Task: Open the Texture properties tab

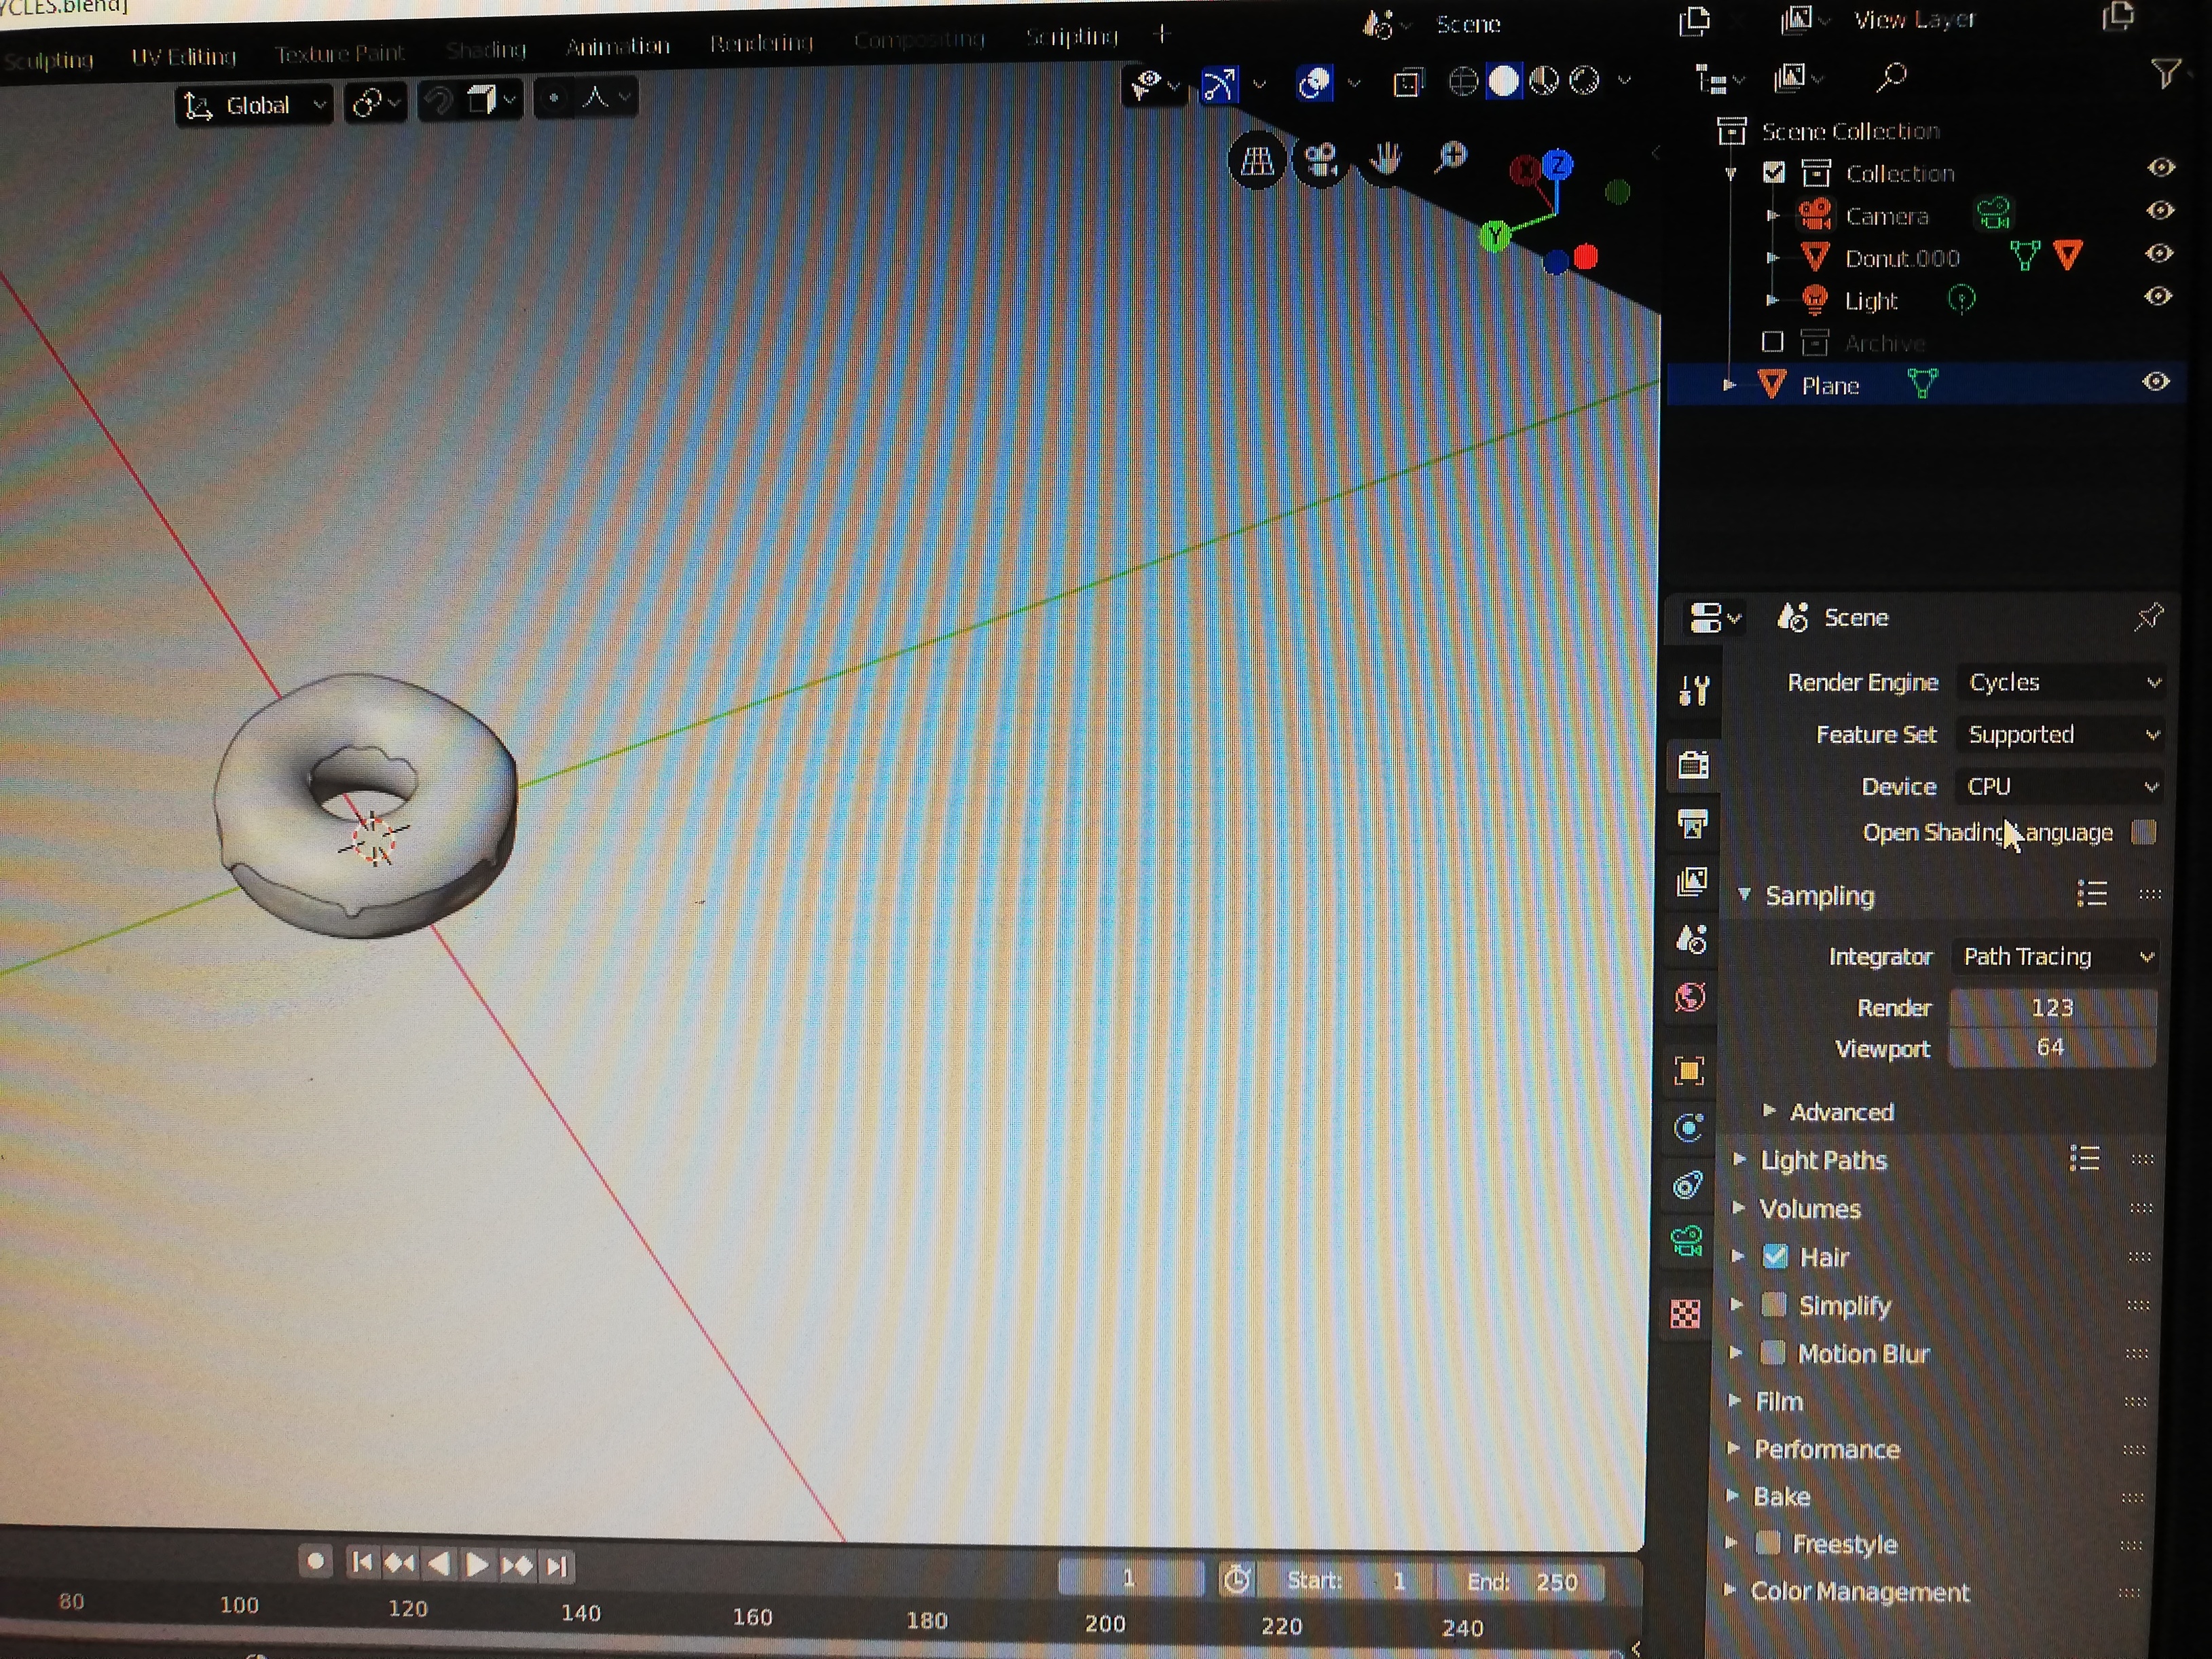Action: 1685,1313
